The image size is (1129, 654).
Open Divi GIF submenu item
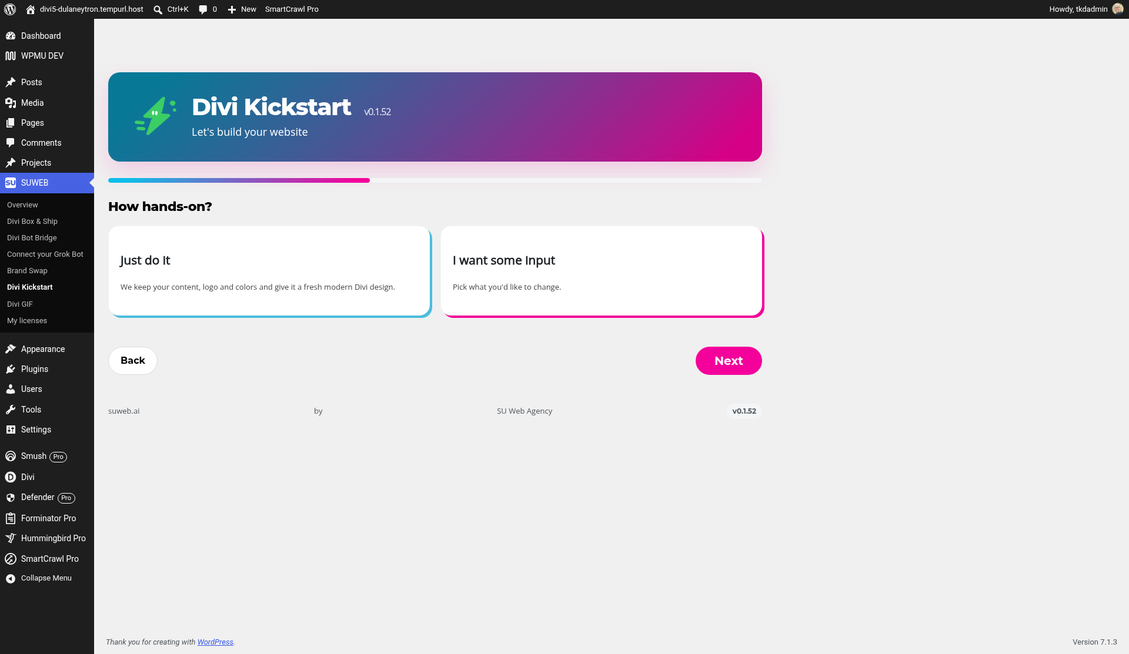click(x=20, y=304)
